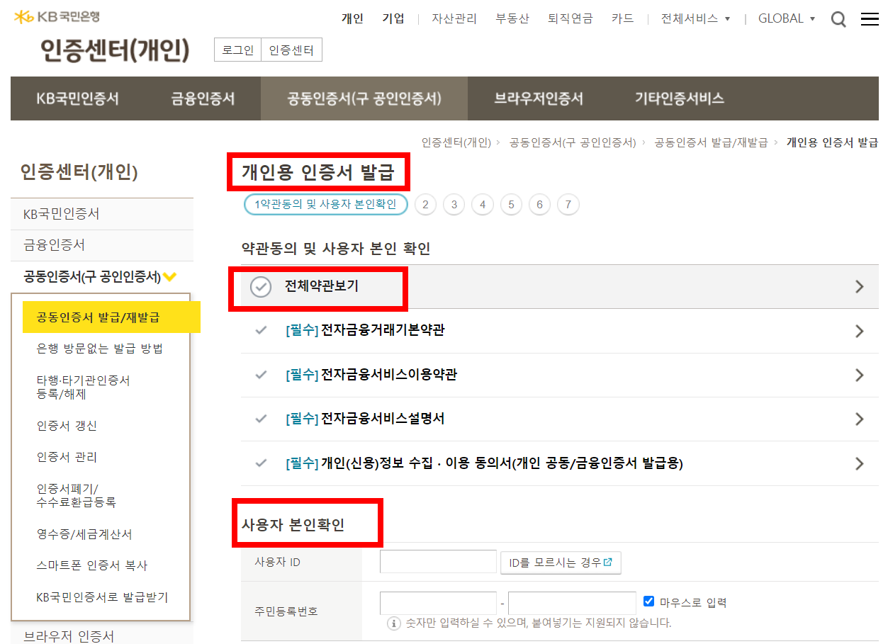
Task: Click the info icon beside 숫자만 입력하실 수 있으며
Action: pos(394,623)
